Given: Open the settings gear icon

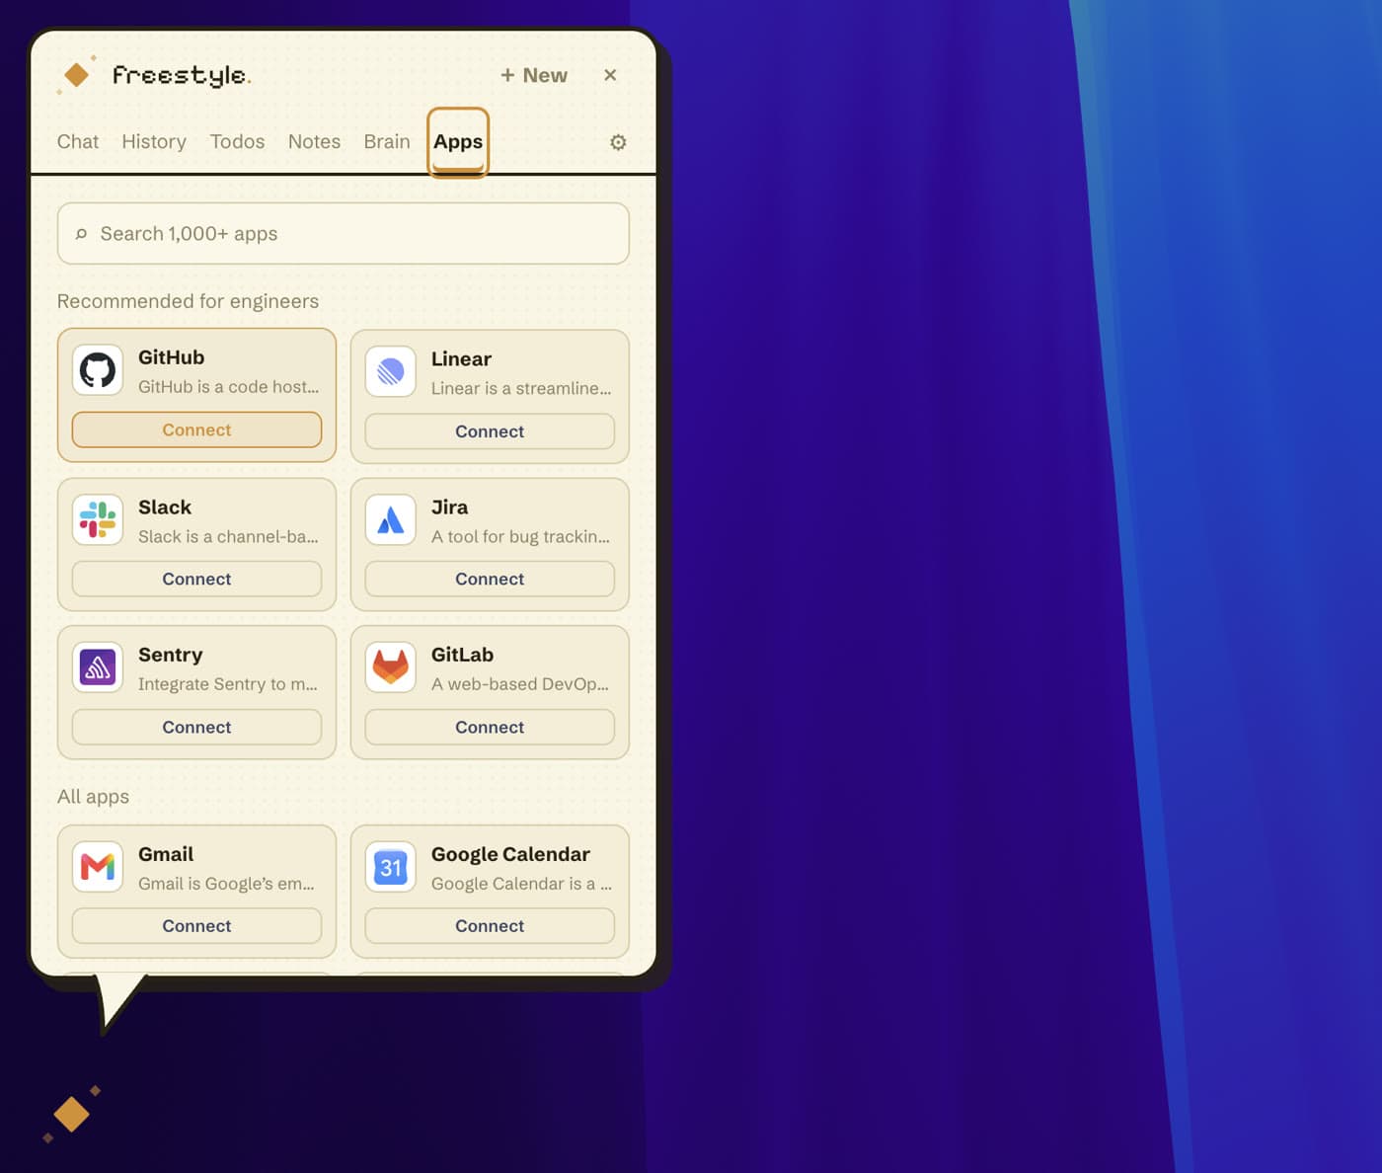Looking at the screenshot, I should coord(618,142).
